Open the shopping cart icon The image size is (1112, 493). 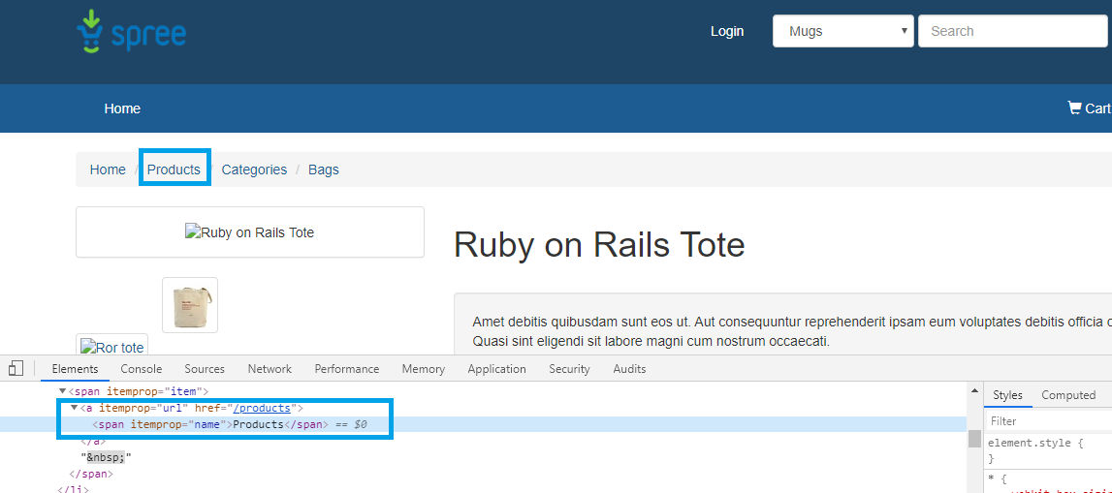pos(1074,108)
